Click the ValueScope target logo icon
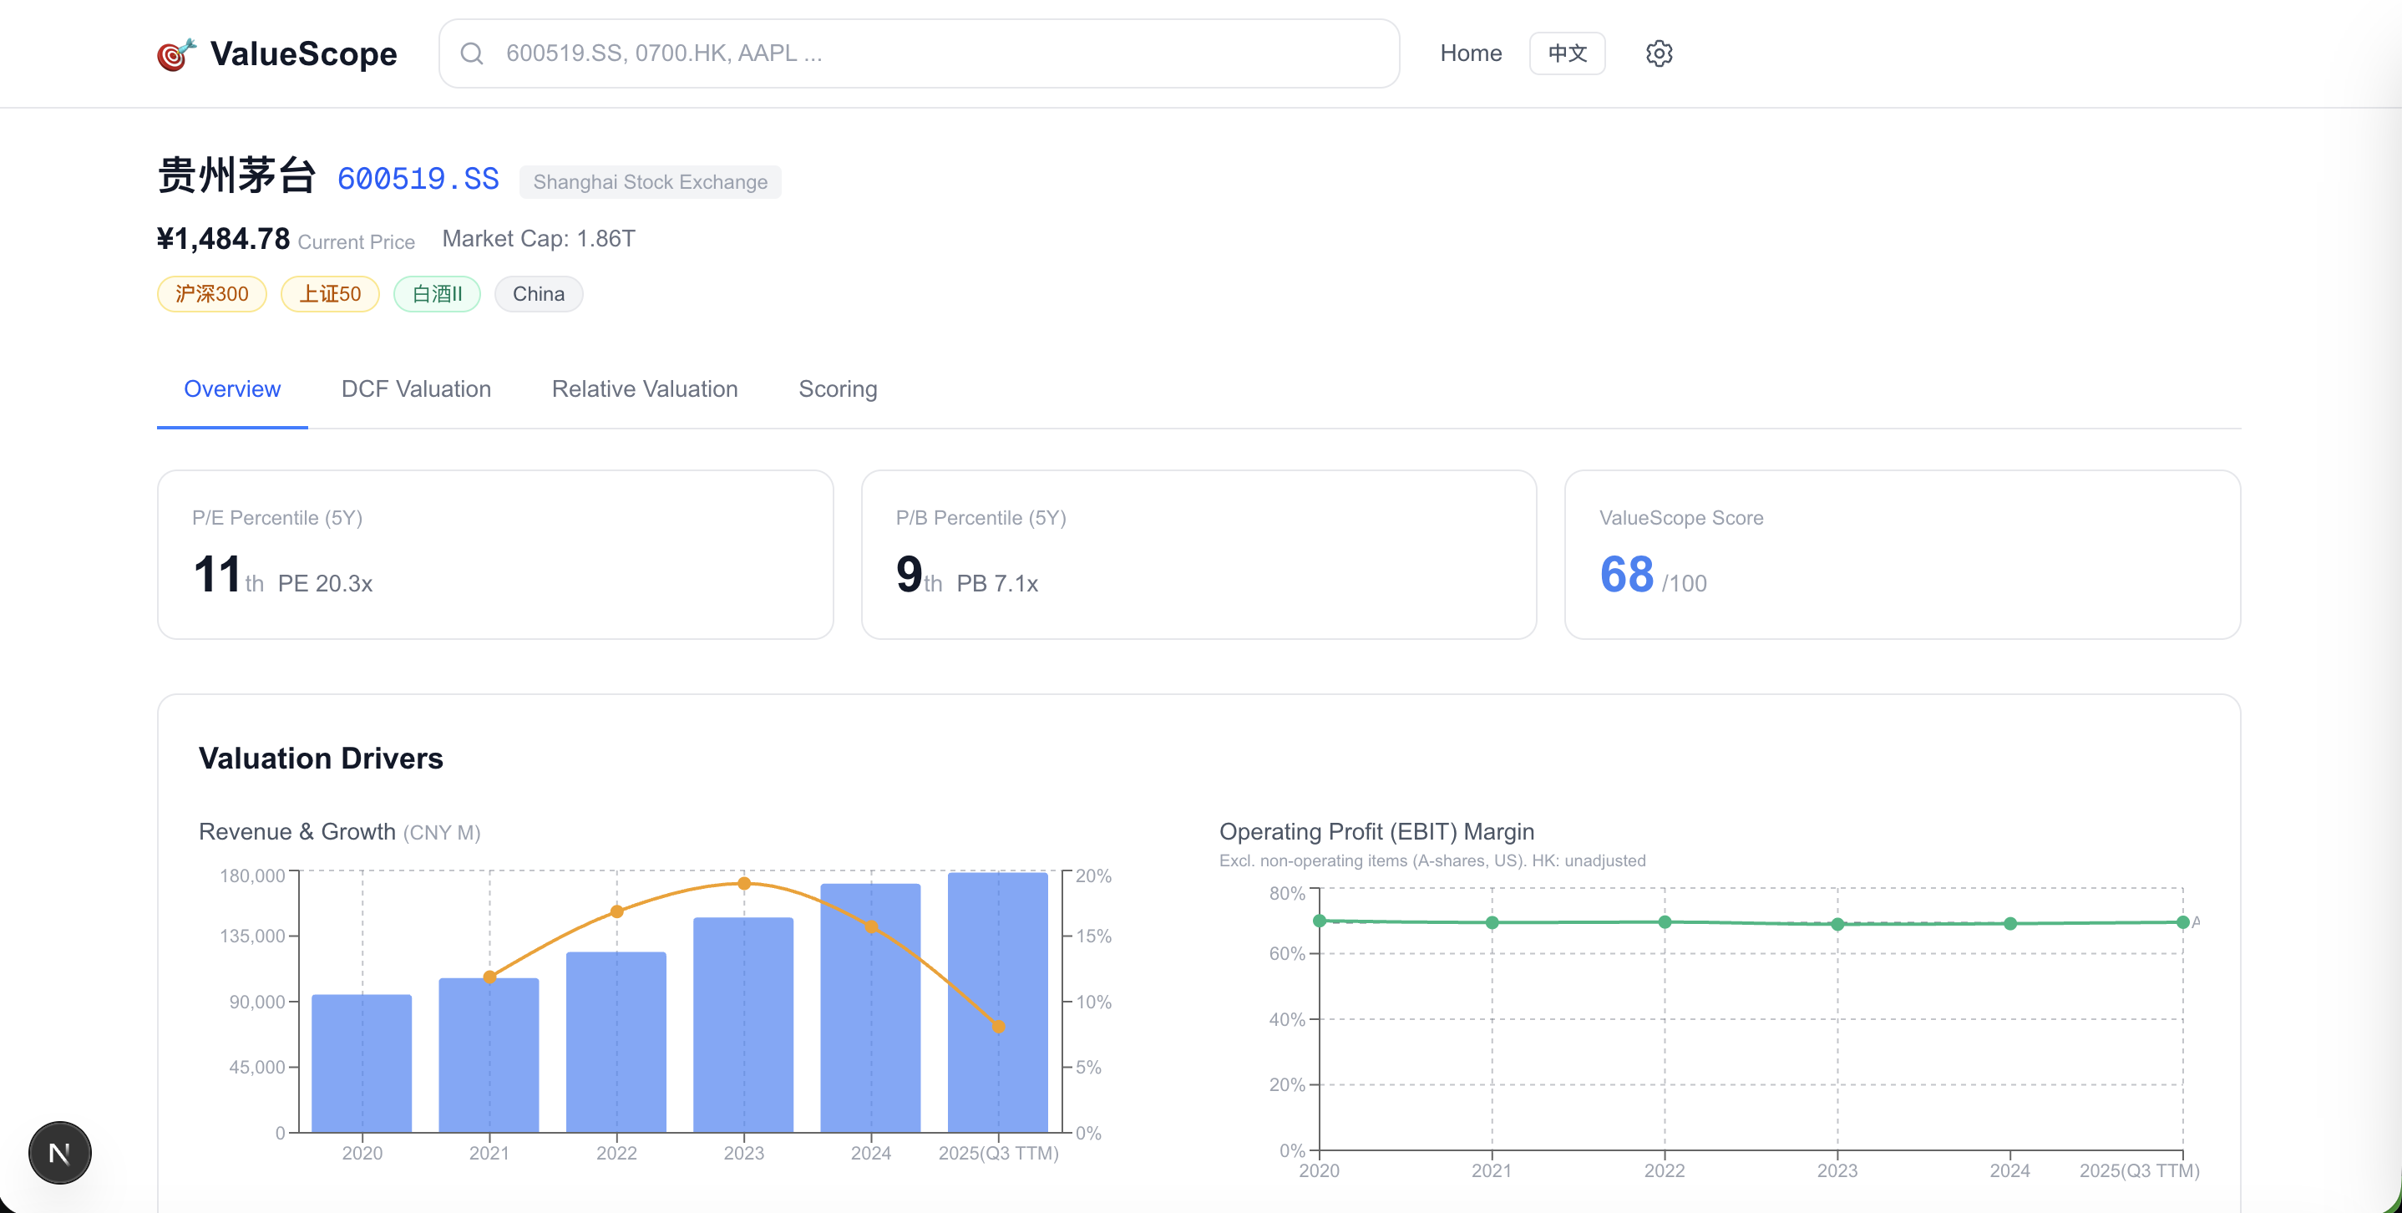Screen dimensions: 2402x1213 pyautogui.click(x=177, y=54)
